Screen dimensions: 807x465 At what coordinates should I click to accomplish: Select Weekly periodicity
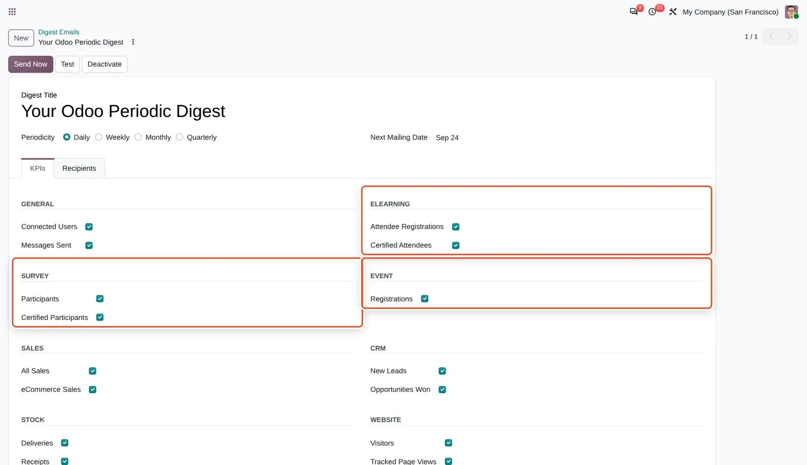99,137
